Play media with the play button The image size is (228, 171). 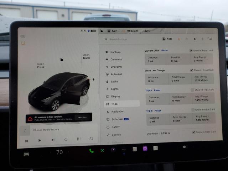[x=40, y=140]
